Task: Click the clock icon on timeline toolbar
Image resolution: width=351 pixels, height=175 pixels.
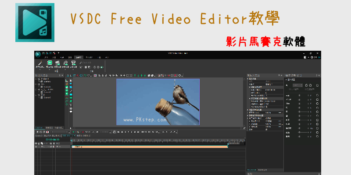Action: pyautogui.click(x=115, y=132)
